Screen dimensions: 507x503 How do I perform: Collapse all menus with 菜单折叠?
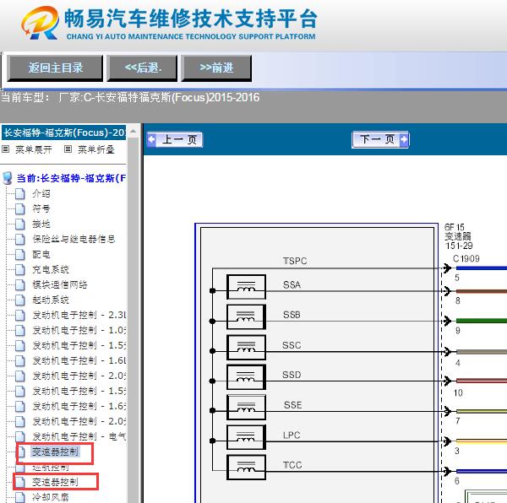click(96, 149)
